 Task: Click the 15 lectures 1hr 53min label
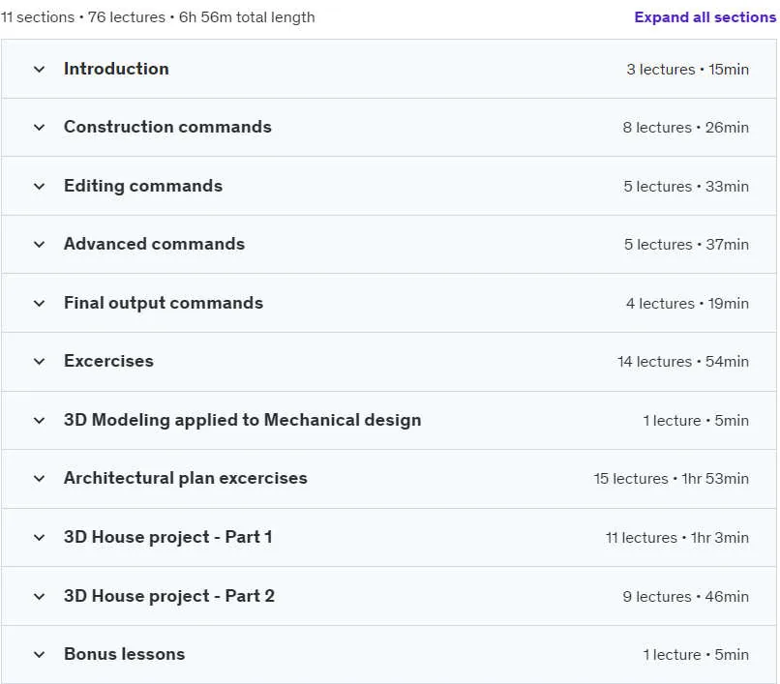point(671,479)
